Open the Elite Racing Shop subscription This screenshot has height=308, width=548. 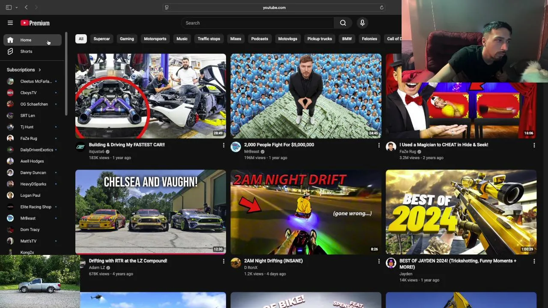(x=33, y=207)
